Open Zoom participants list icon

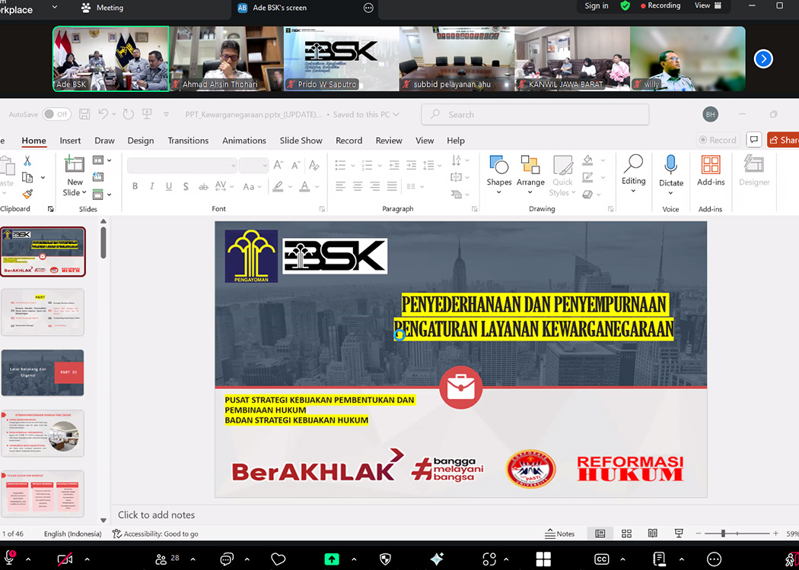coord(161,559)
